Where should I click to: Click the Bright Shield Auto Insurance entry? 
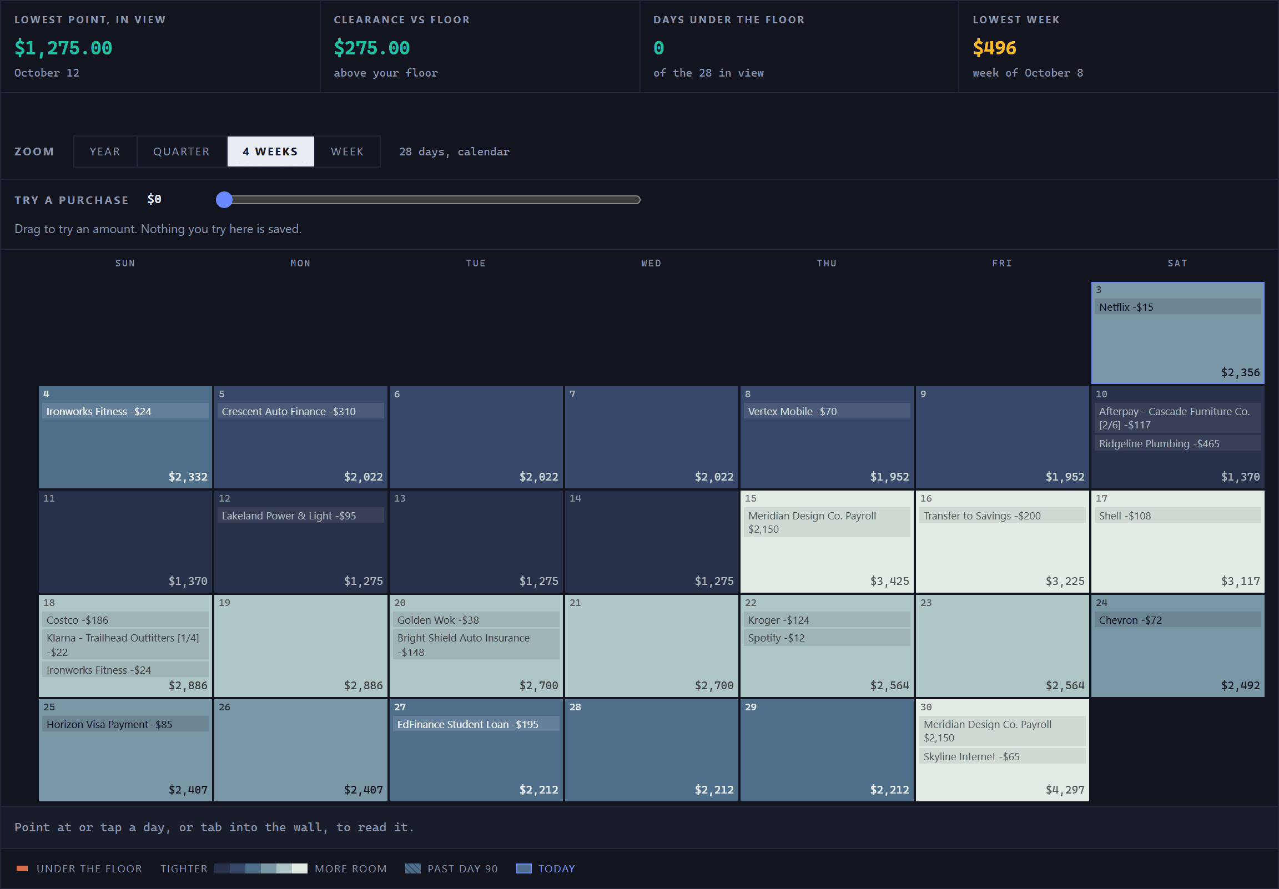(x=476, y=644)
